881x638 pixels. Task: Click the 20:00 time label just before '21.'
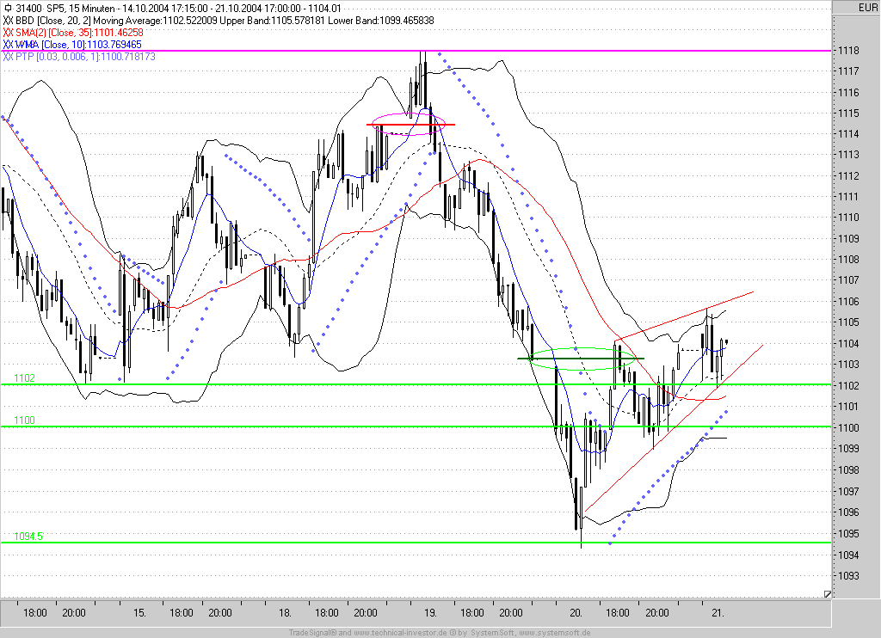[x=656, y=613]
